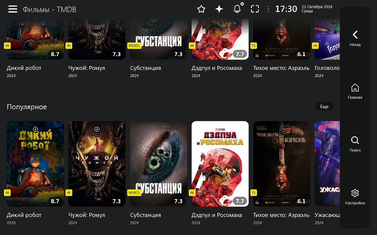This screenshot has height=235, width=377.
Task: Open the three-dot vertical menu
Action: click(268, 9)
